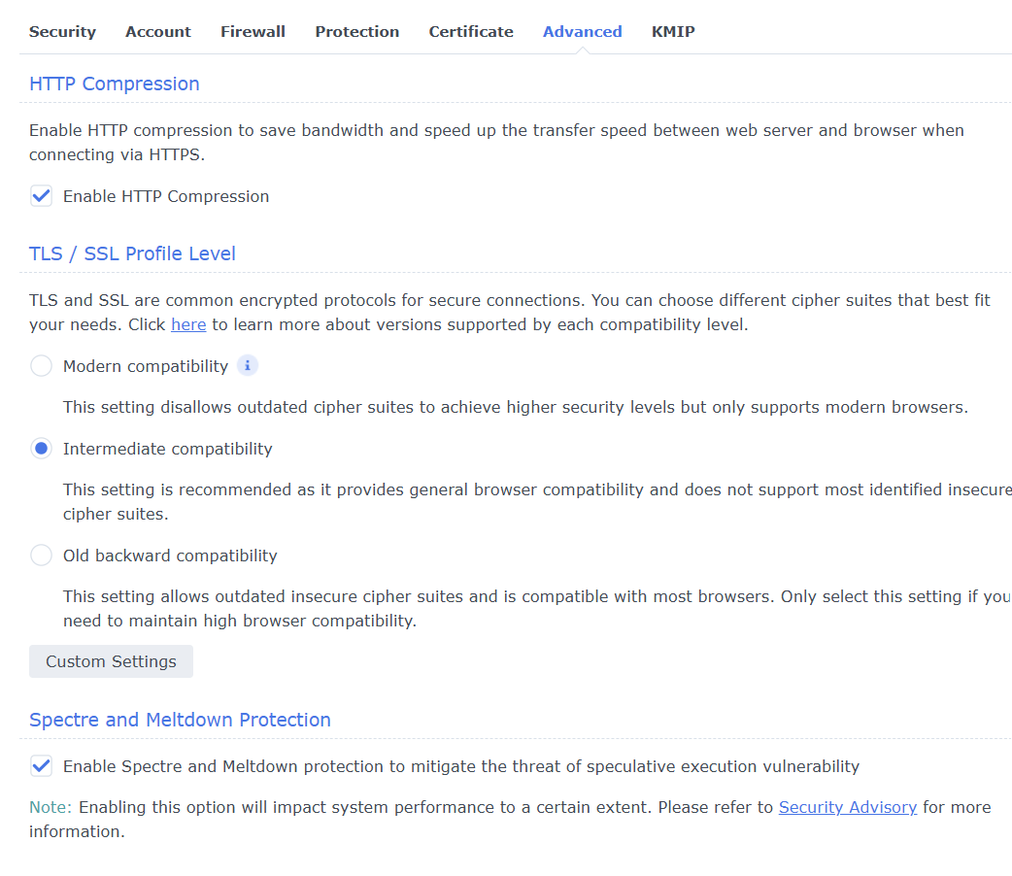
Task: Open the KMIP tab
Action: pyautogui.click(x=673, y=32)
